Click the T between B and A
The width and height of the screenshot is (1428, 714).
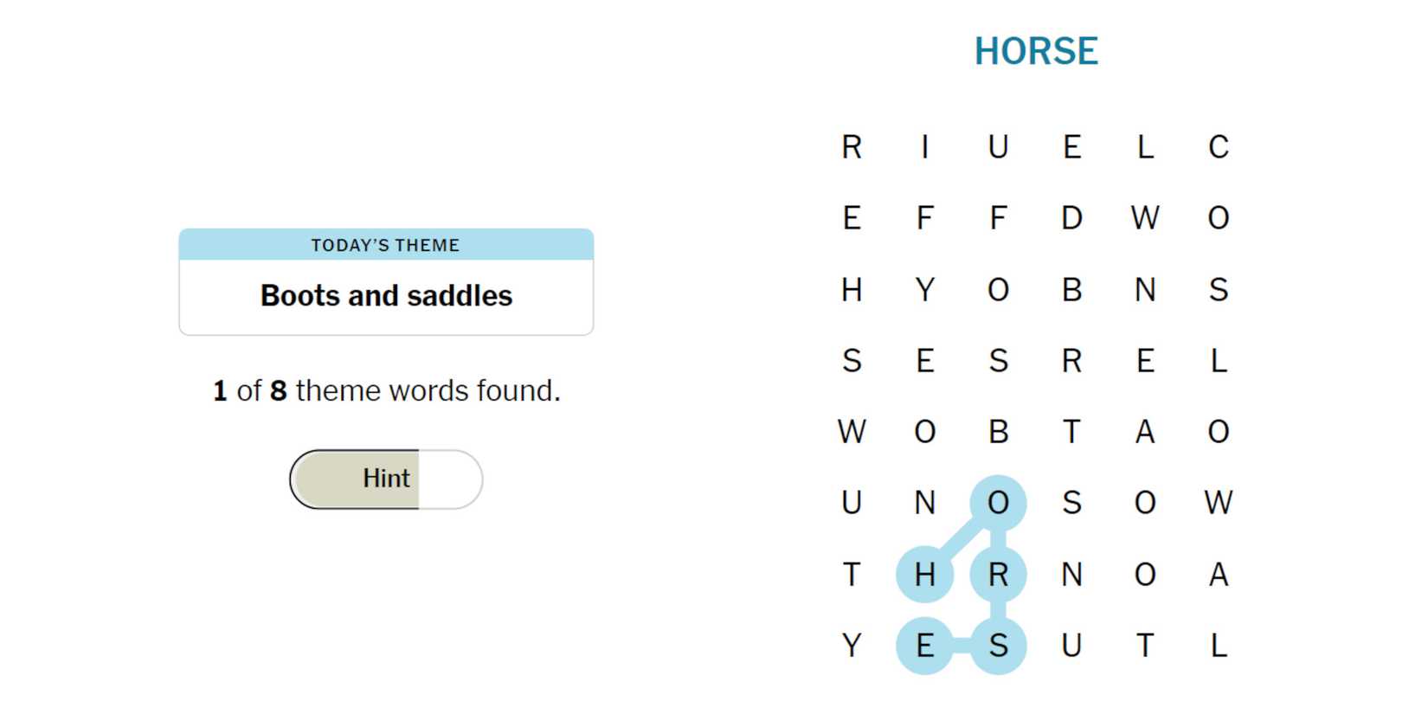point(1071,431)
